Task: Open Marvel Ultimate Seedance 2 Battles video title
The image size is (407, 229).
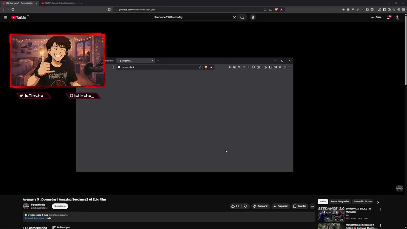Action: [x=361, y=226]
